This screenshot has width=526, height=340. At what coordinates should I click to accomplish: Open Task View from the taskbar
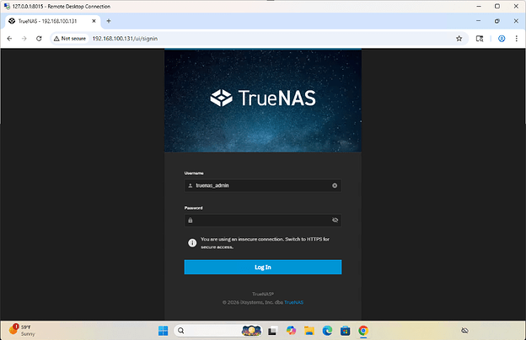click(x=272, y=331)
